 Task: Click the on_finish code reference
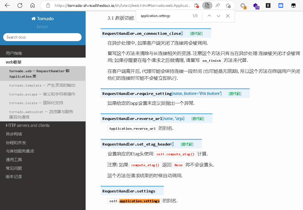click(x=212, y=61)
